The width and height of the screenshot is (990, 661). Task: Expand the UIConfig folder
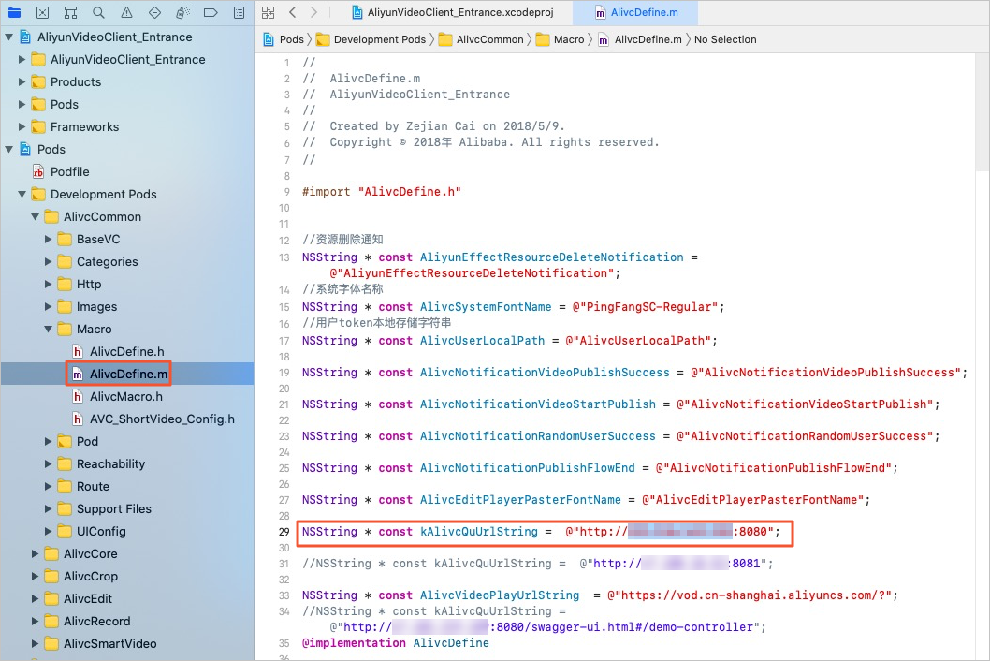coord(48,532)
